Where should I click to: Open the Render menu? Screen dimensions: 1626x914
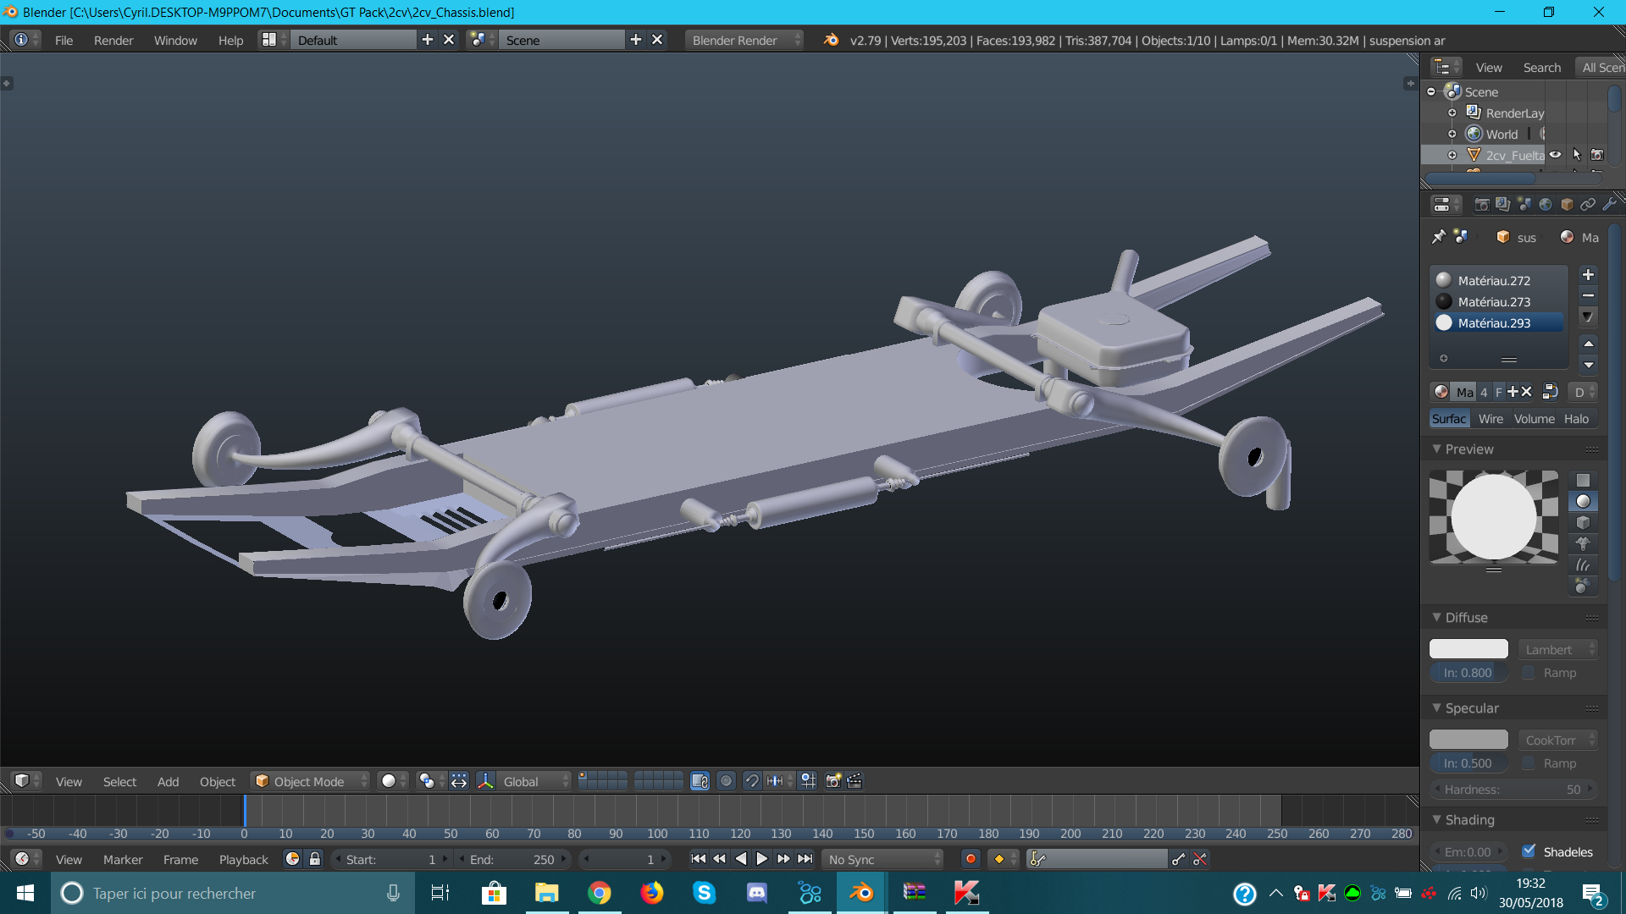113,41
